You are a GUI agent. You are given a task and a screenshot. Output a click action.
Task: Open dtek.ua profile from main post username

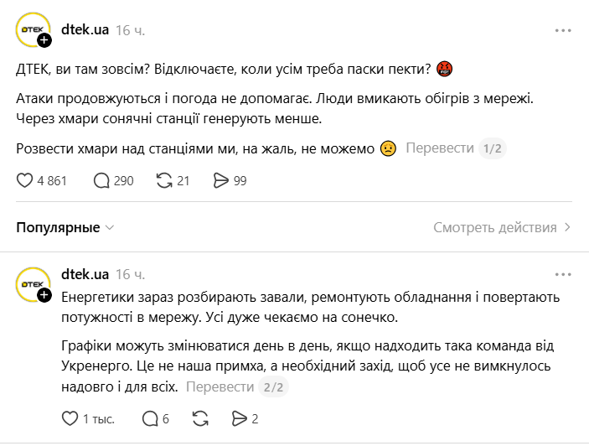coord(85,31)
